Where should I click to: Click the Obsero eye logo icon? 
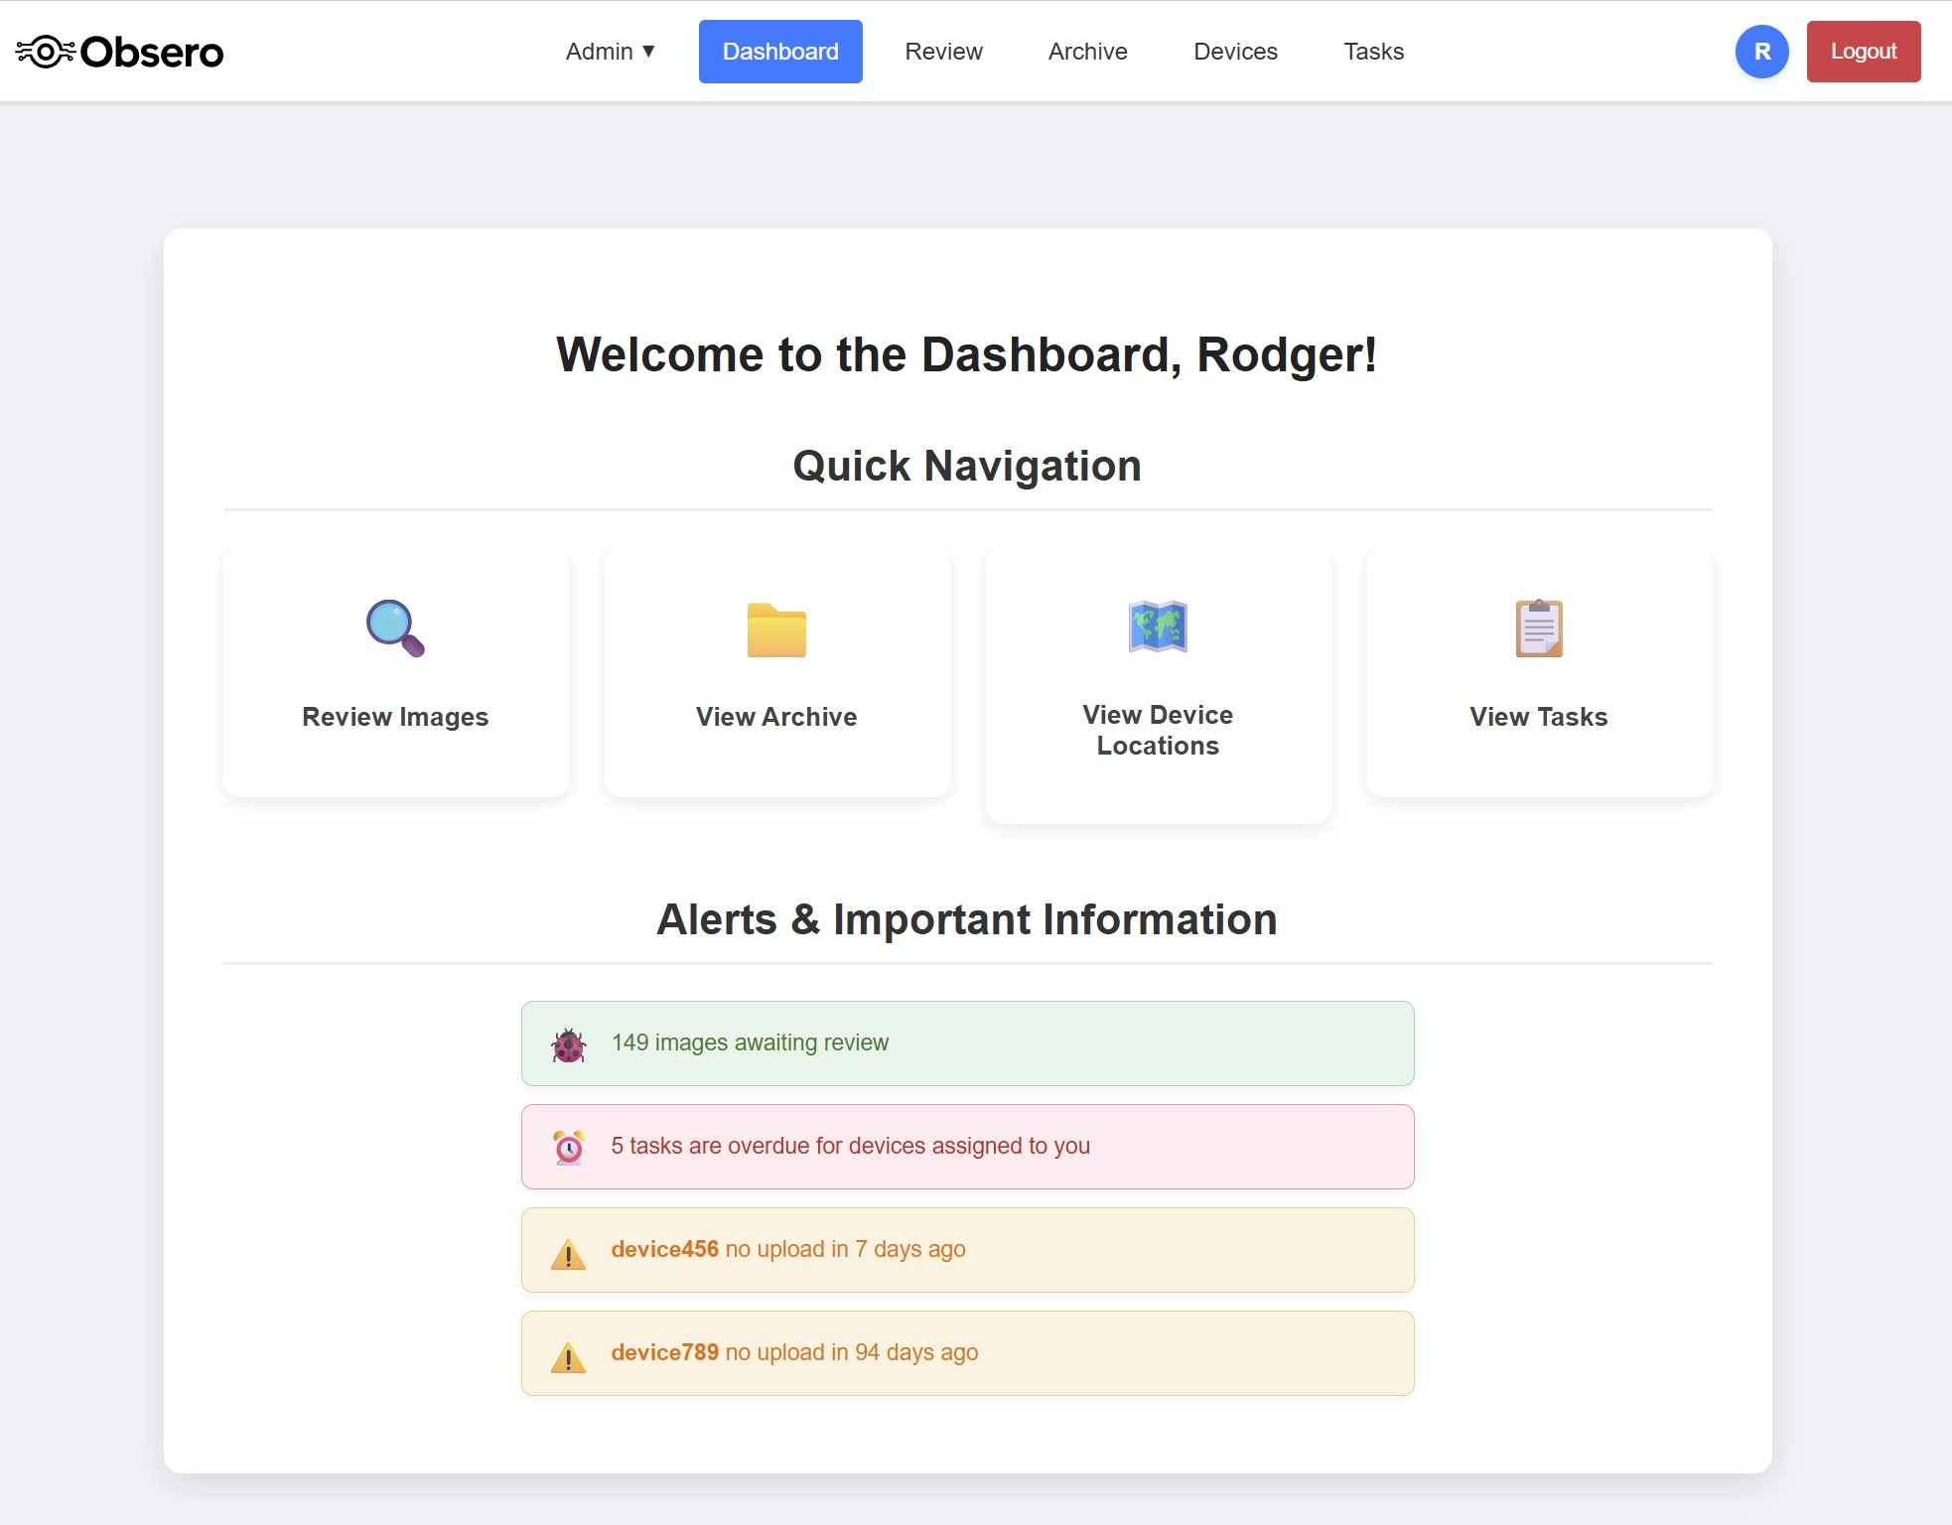[46, 52]
